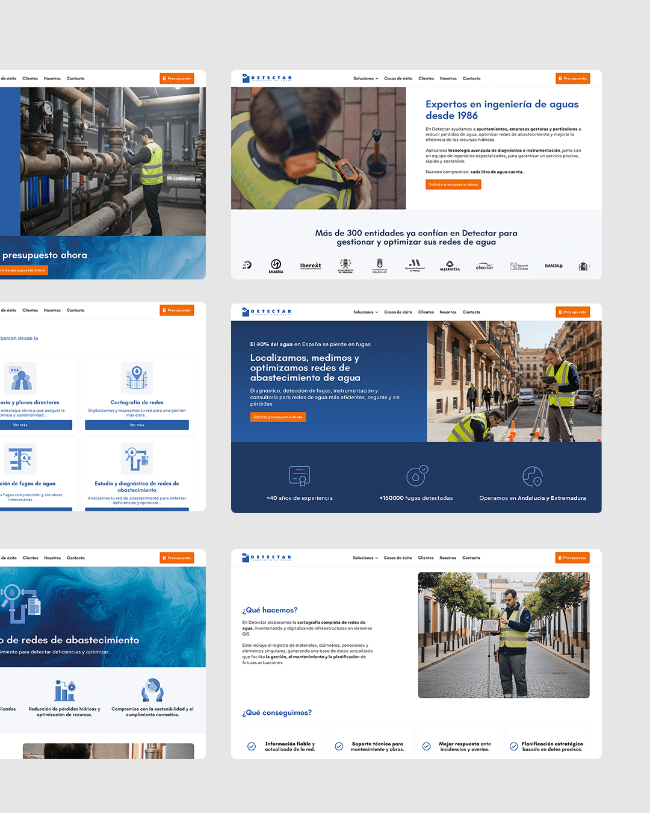The width and height of the screenshot is (650, 813).
Task: Click the orange Presupuesto button on the ¿Qué hacemos? page
Action: click(572, 558)
